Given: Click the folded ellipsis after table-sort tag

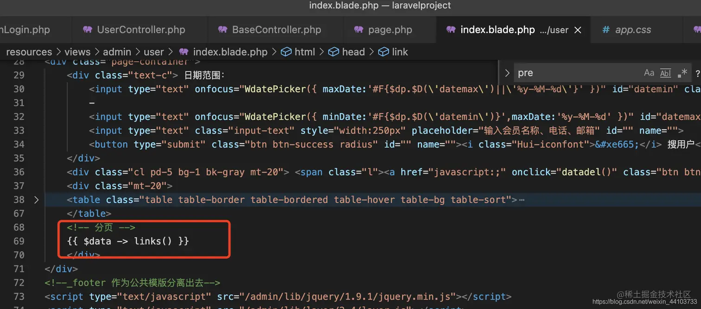Looking at the screenshot, I should 522,200.
